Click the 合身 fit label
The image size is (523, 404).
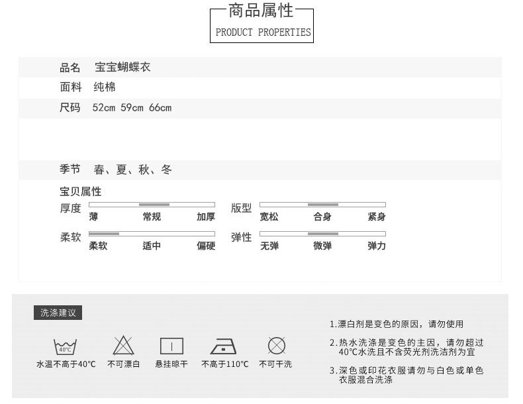tap(322, 217)
